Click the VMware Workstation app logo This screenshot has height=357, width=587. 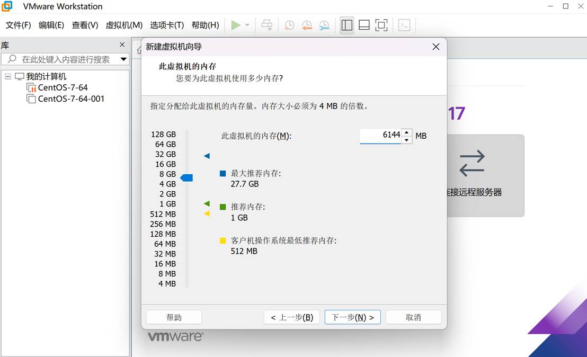point(7,6)
